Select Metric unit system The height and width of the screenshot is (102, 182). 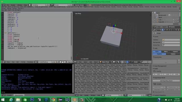[x=166, y=52]
